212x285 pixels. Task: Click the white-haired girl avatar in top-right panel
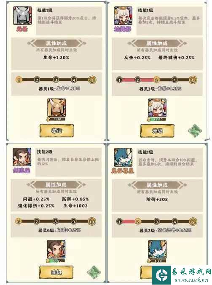pyautogui.click(x=123, y=16)
